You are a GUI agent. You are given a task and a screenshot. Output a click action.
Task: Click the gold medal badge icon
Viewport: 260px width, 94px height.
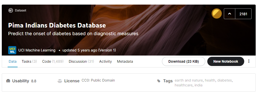point(216,14)
